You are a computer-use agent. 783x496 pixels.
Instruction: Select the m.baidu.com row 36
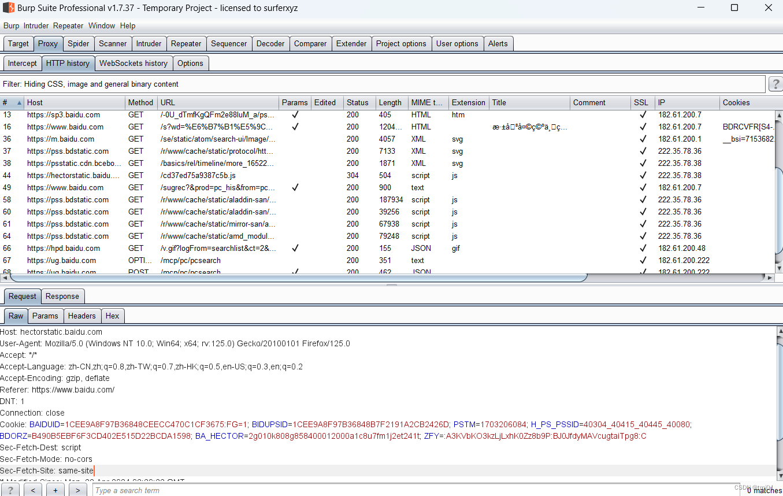(387, 139)
